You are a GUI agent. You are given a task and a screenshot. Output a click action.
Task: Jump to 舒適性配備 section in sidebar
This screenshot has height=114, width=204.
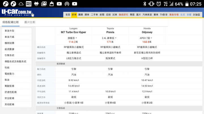pos(17,92)
